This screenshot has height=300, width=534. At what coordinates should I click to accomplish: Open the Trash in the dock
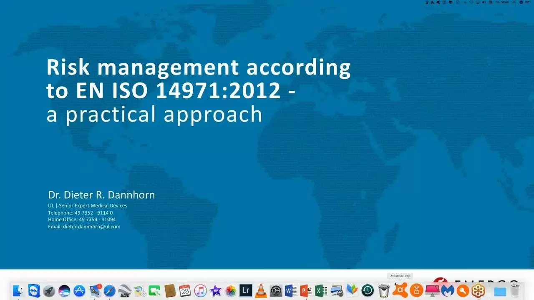515,290
